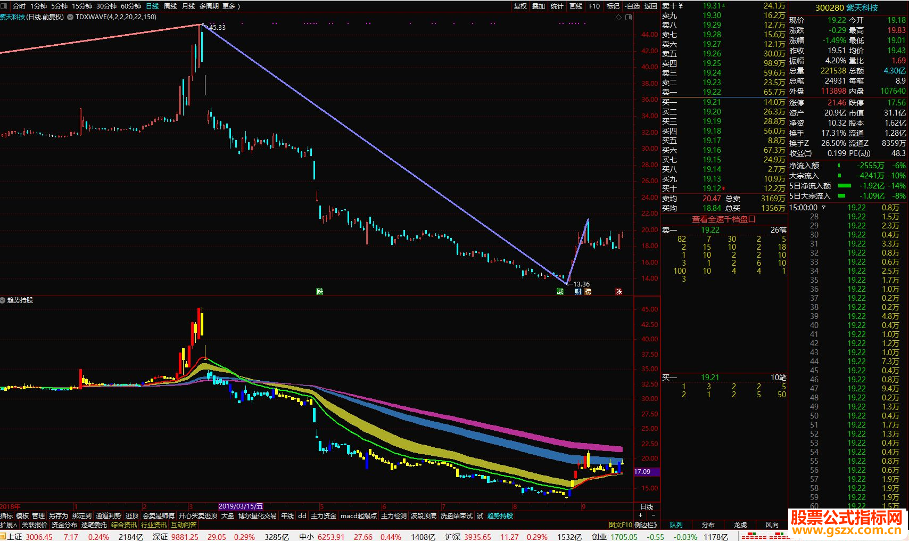Open 综合资讯 tab
Image resolution: width=909 pixels, height=541 pixels.
124,525
